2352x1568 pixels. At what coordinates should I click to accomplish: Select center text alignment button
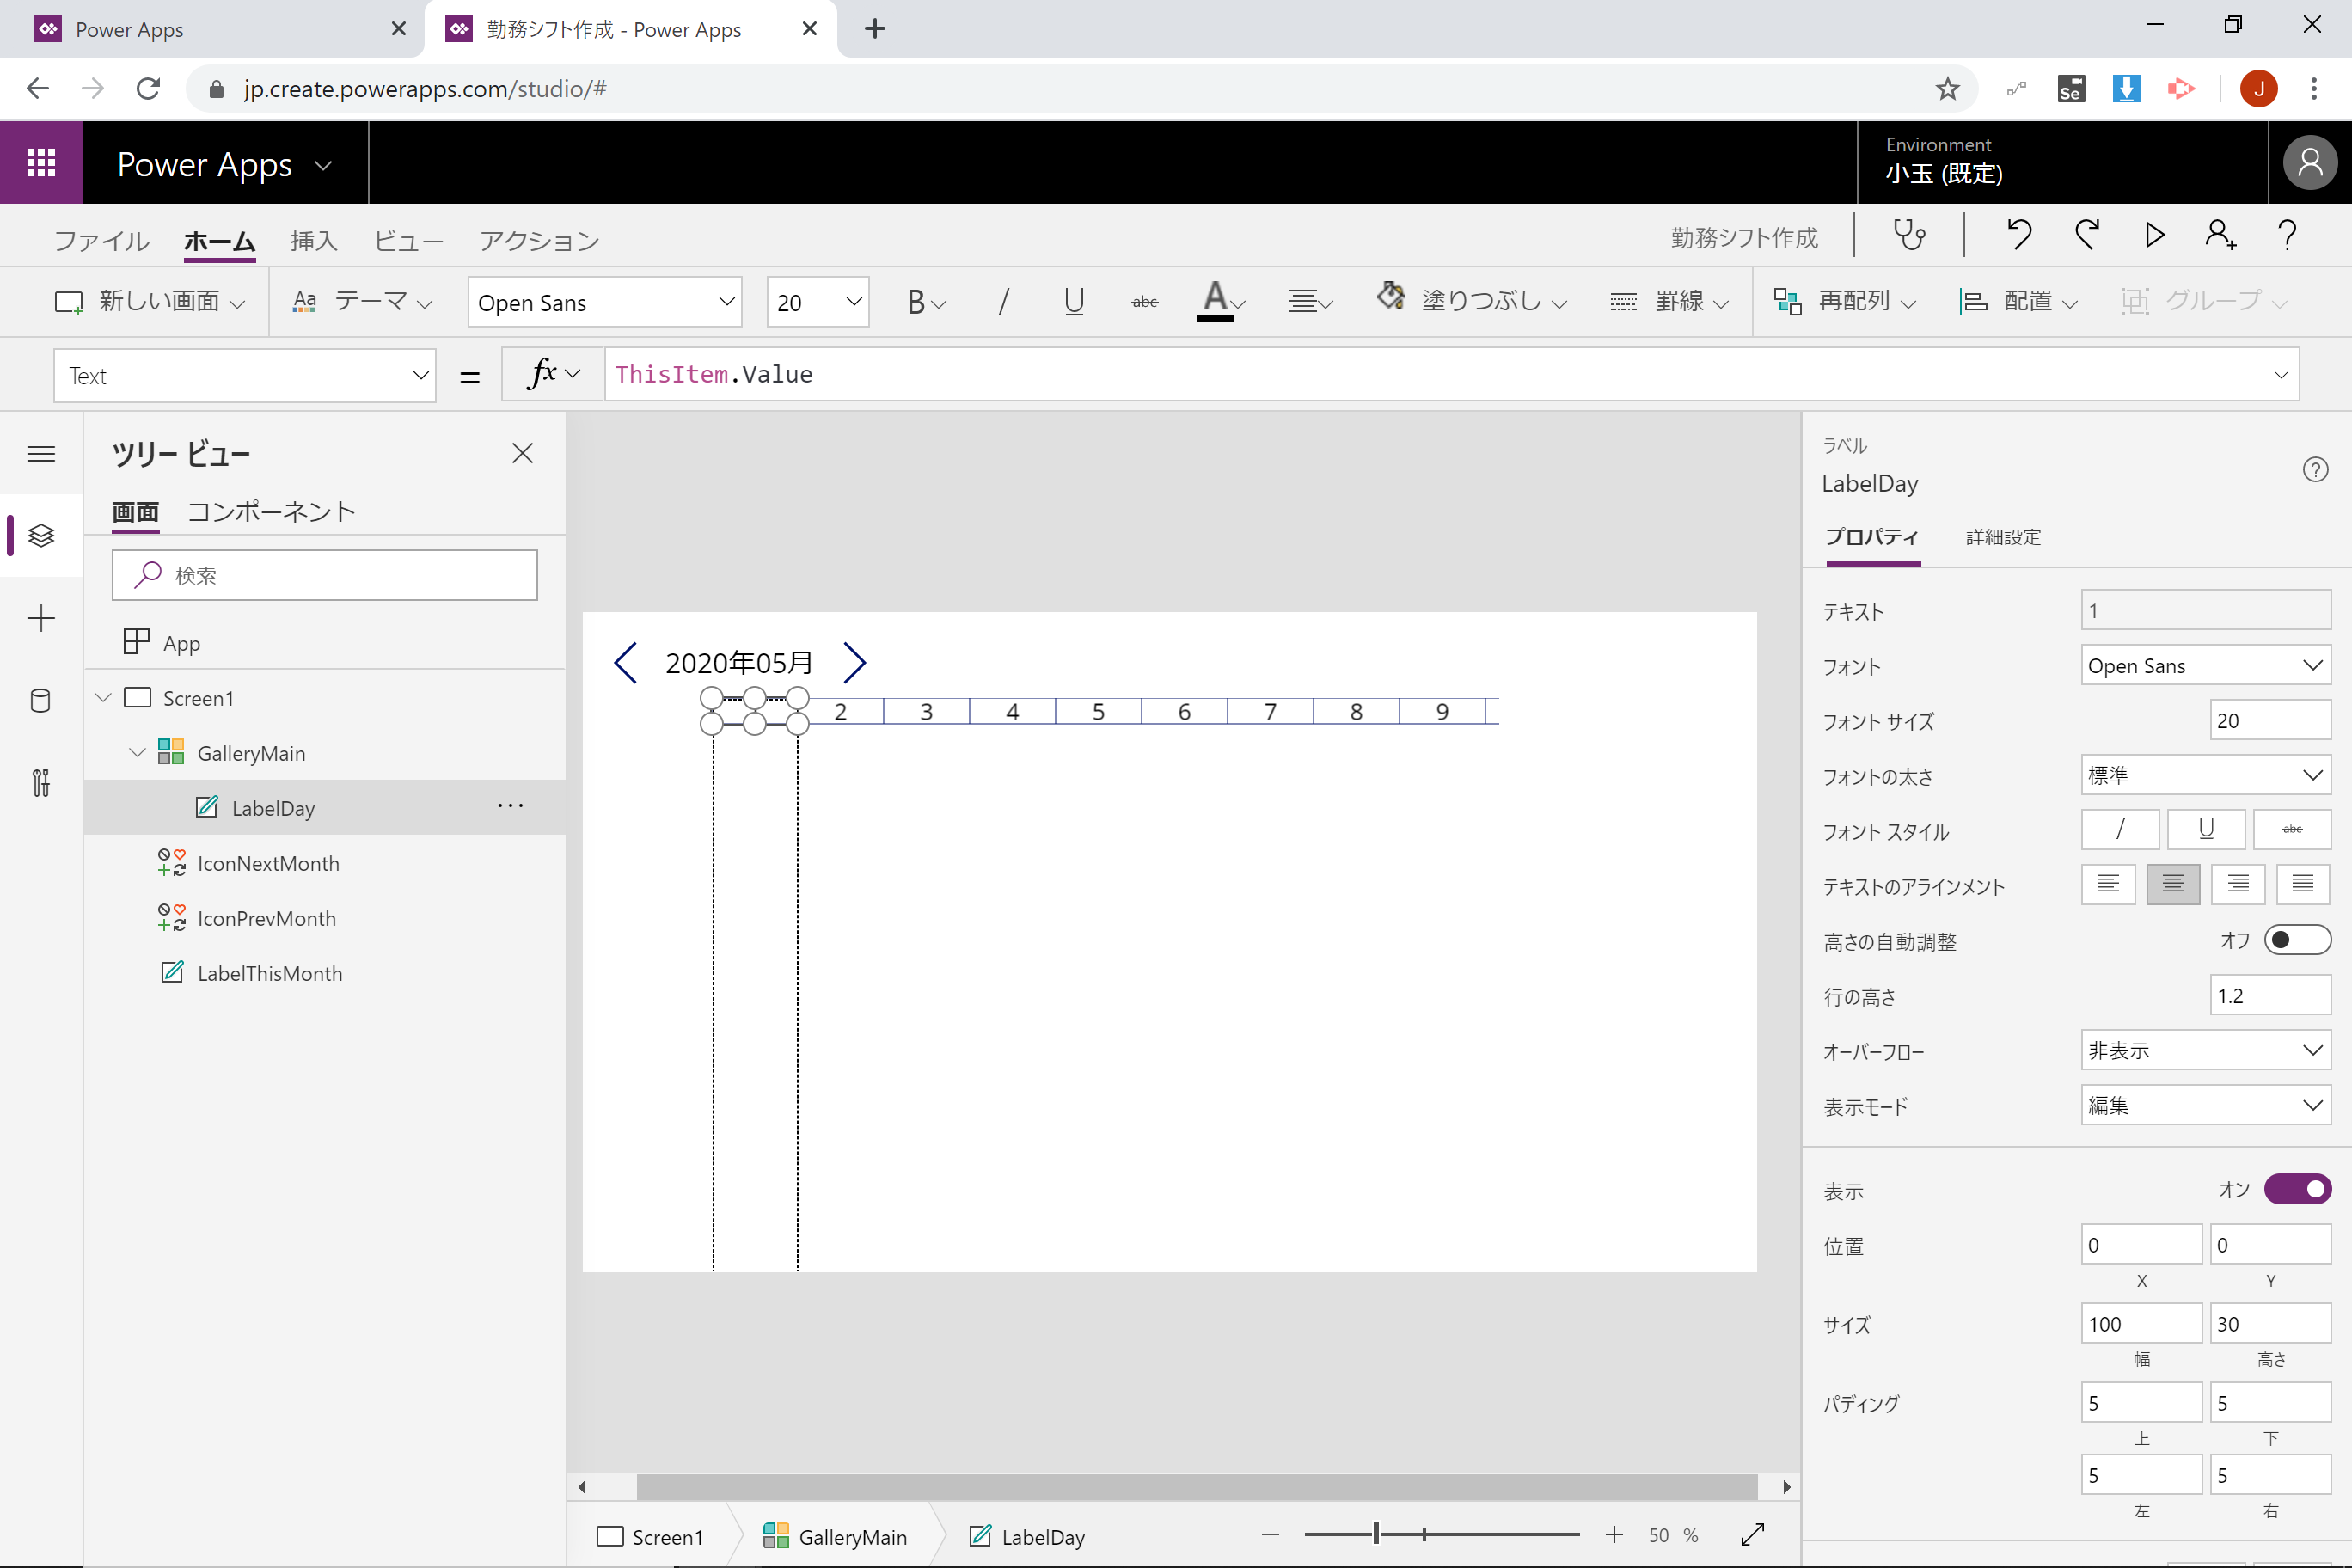point(2172,884)
